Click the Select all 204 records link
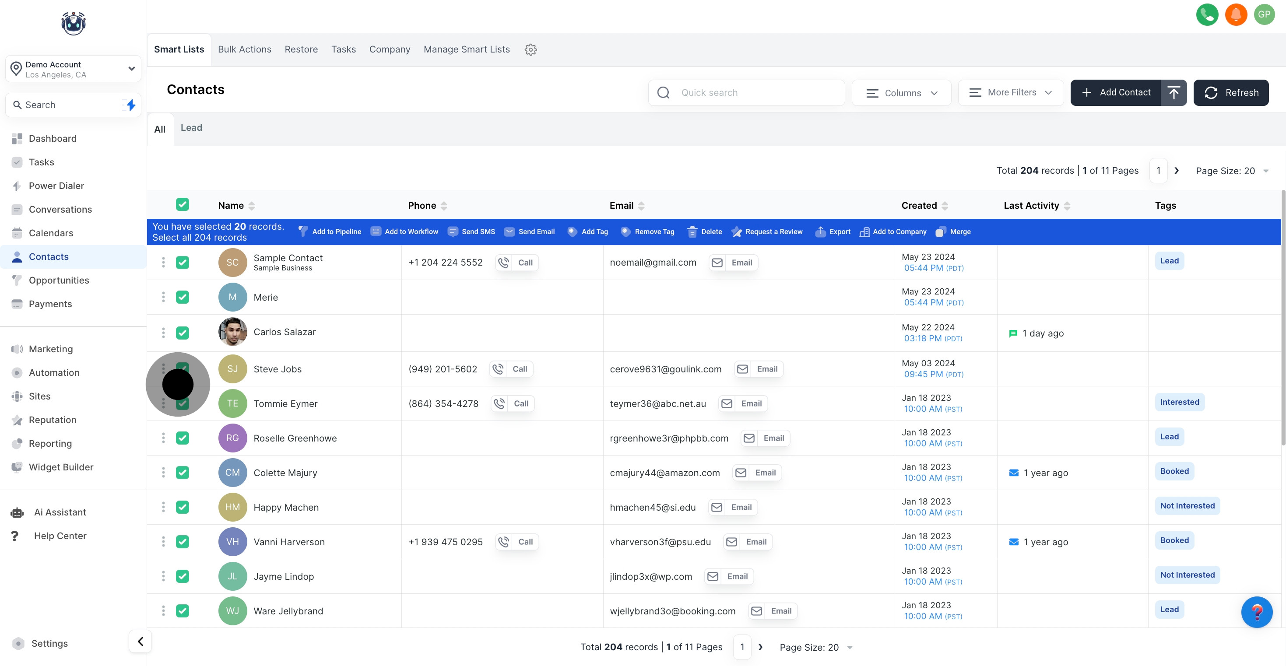 point(199,238)
